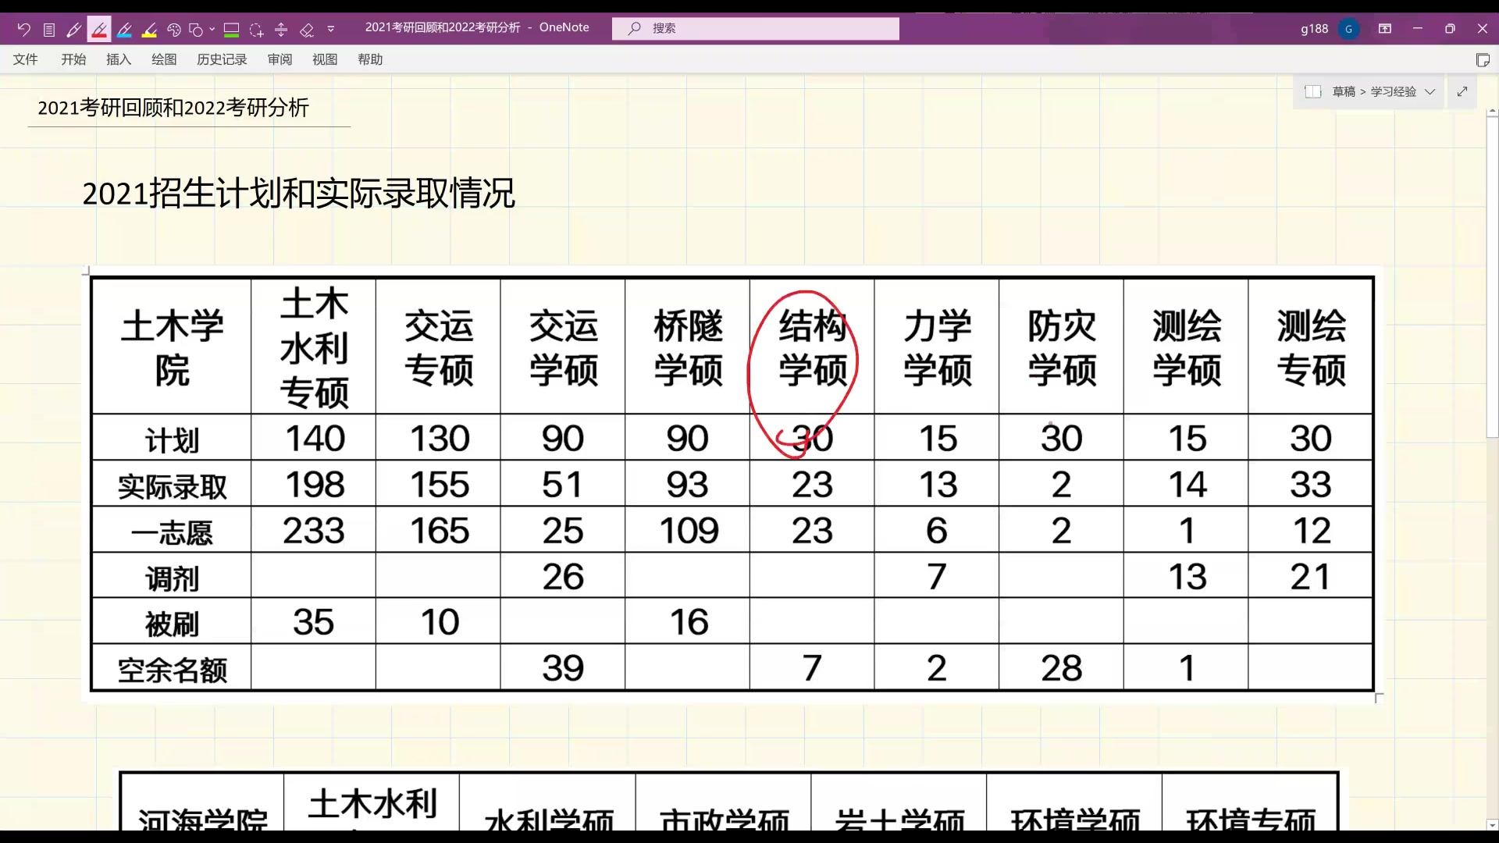Click the notebook icon beside 草稿

1313,91
